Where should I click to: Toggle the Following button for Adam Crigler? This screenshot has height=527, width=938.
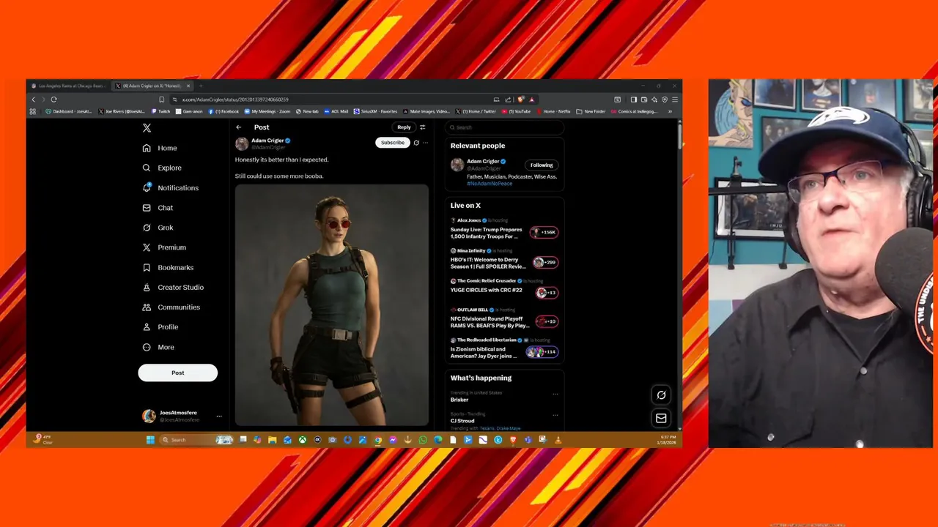click(542, 165)
